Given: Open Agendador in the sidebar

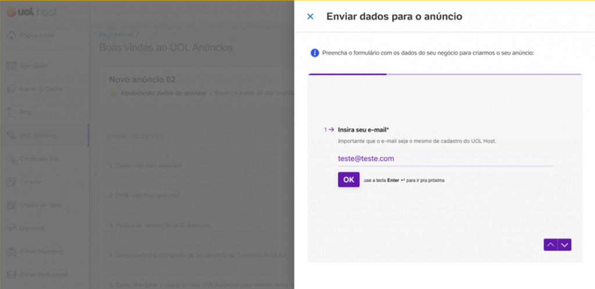Looking at the screenshot, I should tap(34, 66).
